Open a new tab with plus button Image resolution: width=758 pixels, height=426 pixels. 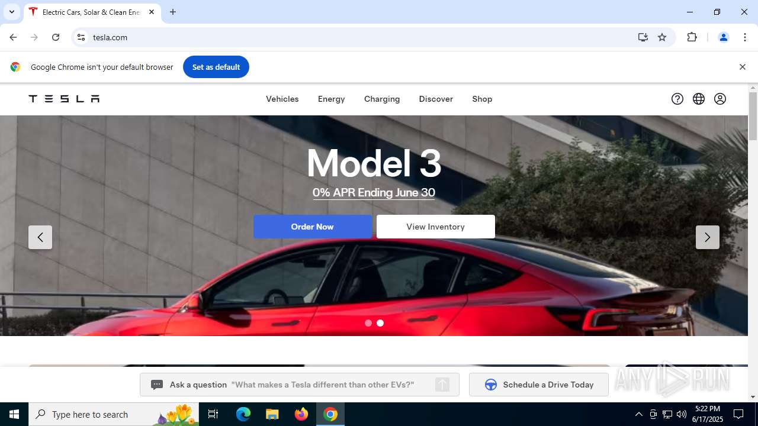pyautogui.click(x=173, y=12)
